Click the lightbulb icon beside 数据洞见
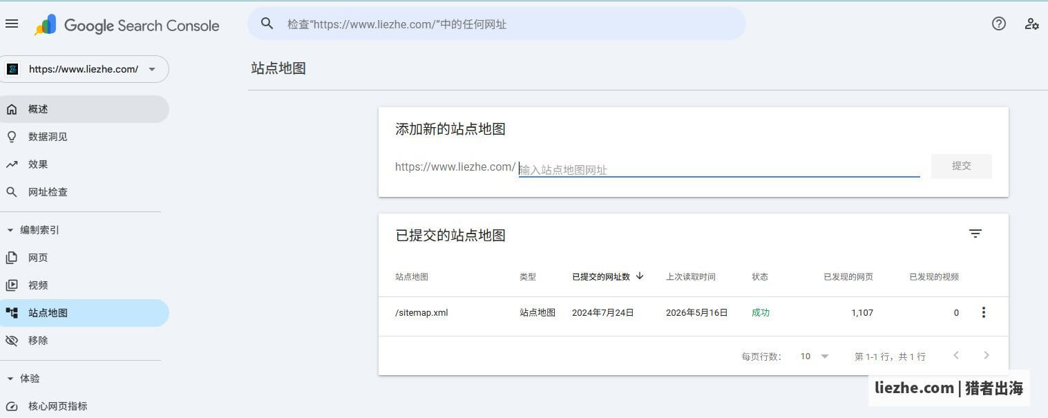The image size is (1048, 418). [12, 137]
